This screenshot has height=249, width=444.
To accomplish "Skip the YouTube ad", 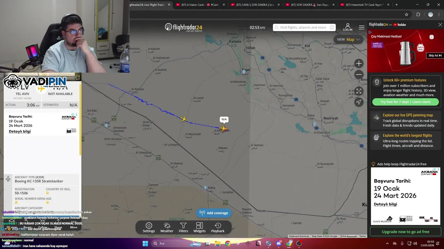I will pos(435,55).
